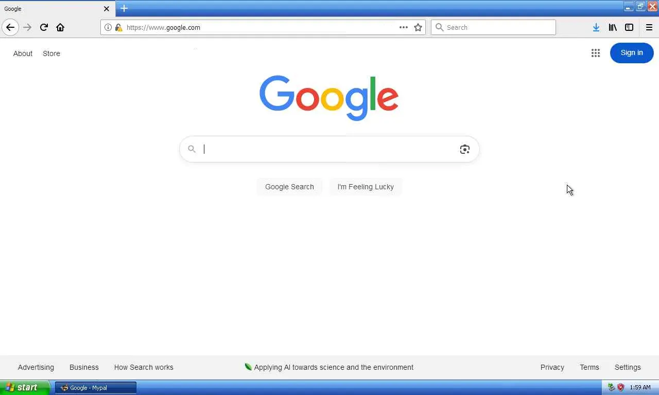Click the green system tray icon

click(612, 387)
